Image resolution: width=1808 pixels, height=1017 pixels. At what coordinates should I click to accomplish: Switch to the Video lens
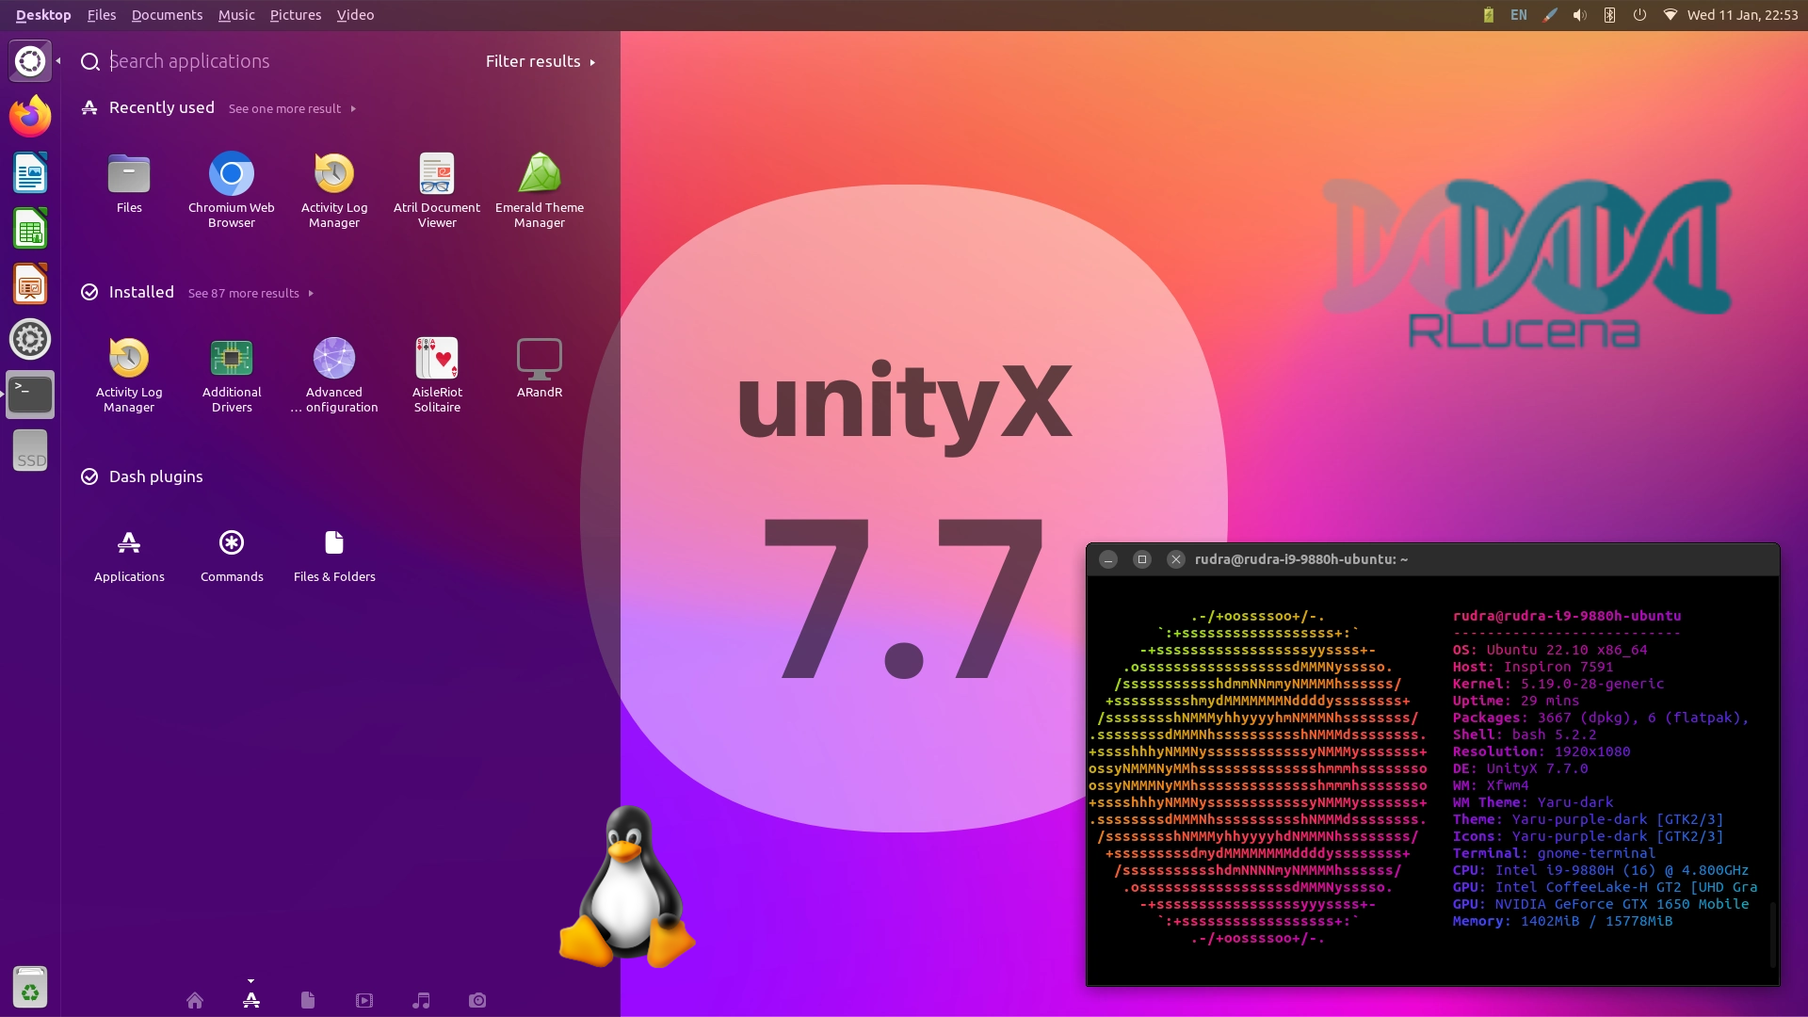point(364,1000)
